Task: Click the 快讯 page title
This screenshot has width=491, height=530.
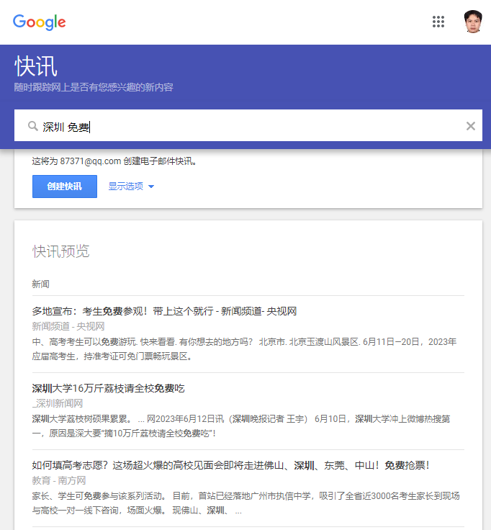Action: point(36,66)
